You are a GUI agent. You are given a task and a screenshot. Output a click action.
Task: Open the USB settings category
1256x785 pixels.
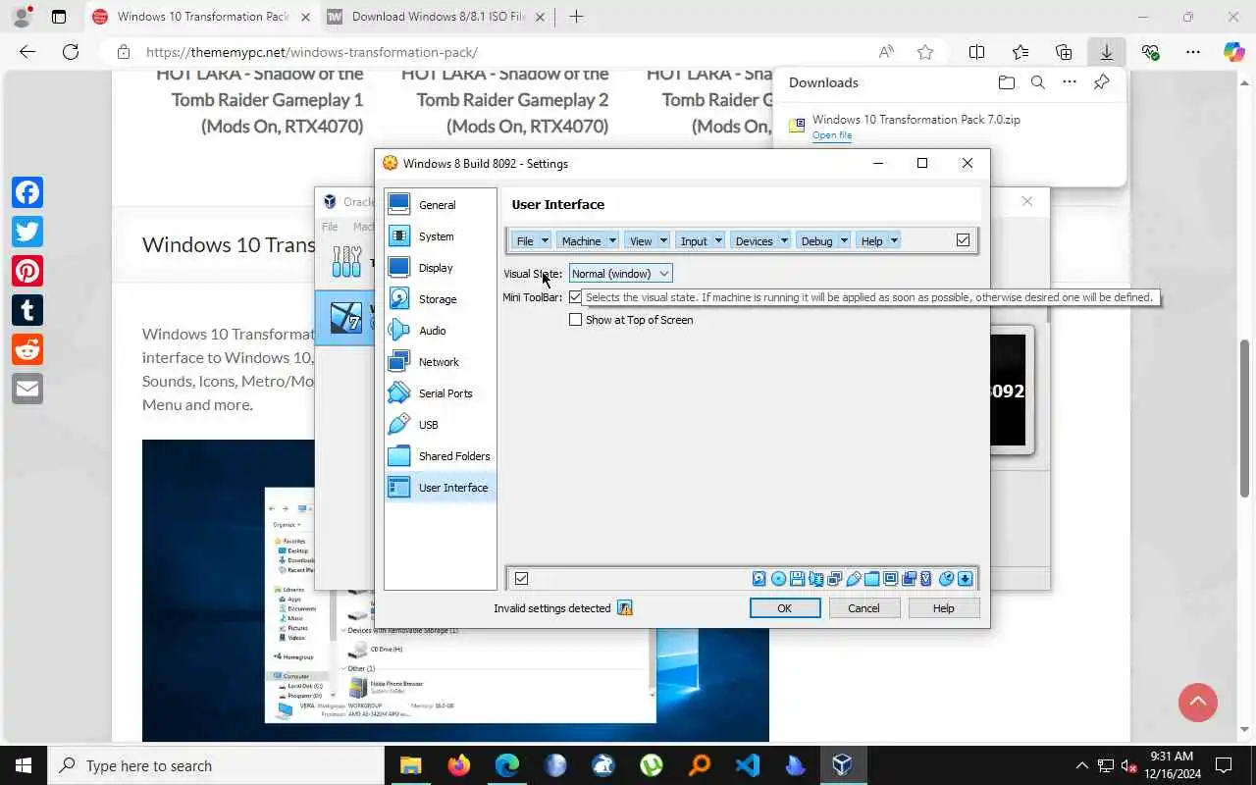point(440,425)
